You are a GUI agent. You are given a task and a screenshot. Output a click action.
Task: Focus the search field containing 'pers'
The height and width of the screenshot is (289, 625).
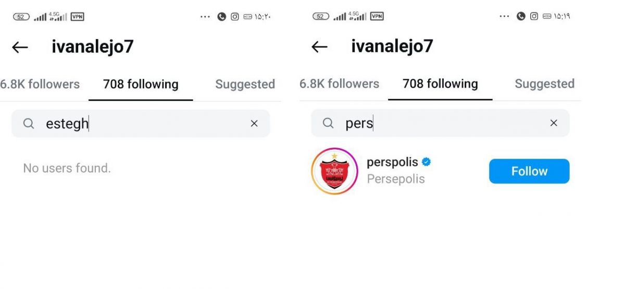[x=440, y=123]
